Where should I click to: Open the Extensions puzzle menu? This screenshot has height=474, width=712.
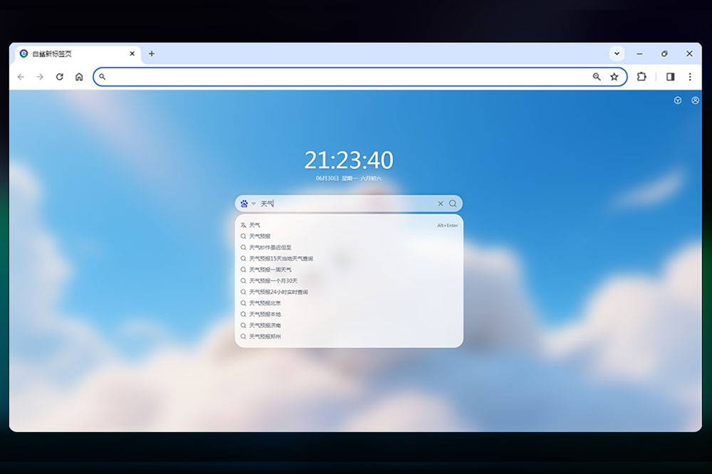(x=642, y=77)
